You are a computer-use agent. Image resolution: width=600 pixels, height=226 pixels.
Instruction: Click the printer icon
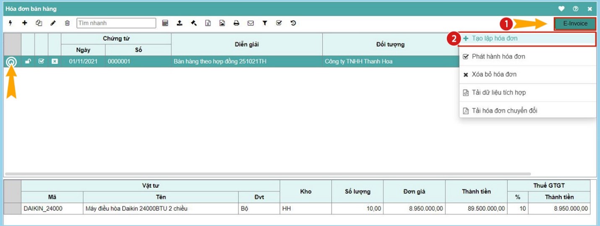click(236, 23)
